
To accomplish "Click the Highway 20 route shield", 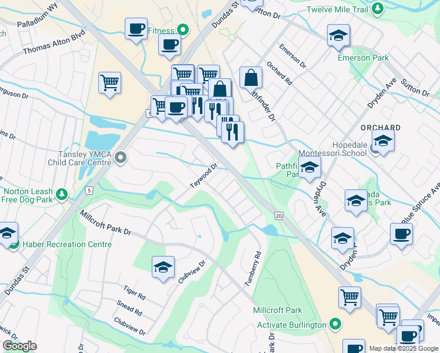I will tap(278, 217).
